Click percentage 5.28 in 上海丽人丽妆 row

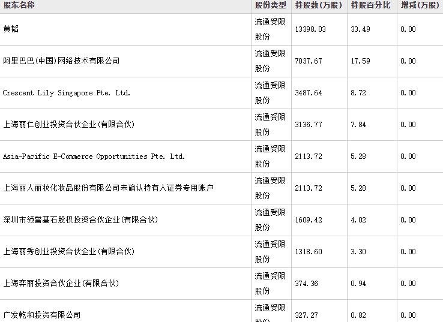click(x=358, y=188)
